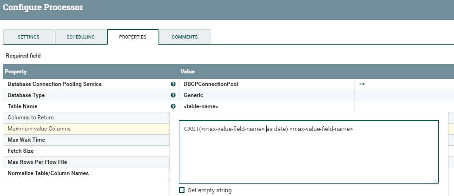The height and width of the screenshot is (196, 454).
Task: Open the Settings tab
Action: pos(28,37)
